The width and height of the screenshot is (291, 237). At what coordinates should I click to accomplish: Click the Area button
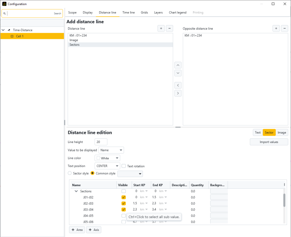[x=77, y=230]
